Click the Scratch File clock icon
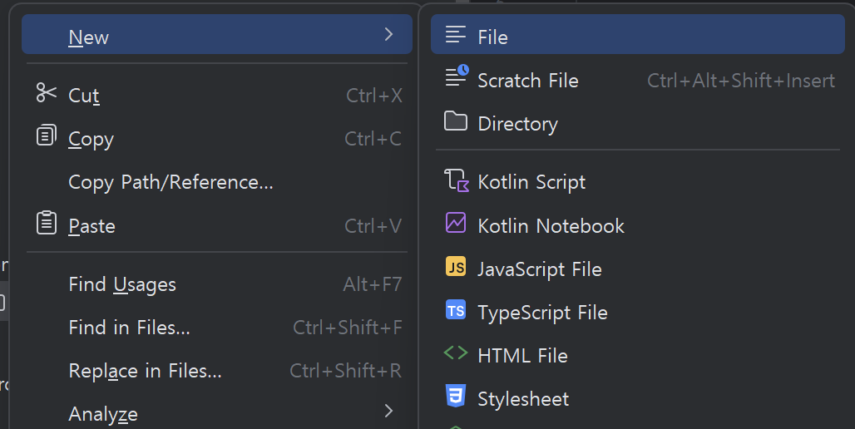 [456, 77]
